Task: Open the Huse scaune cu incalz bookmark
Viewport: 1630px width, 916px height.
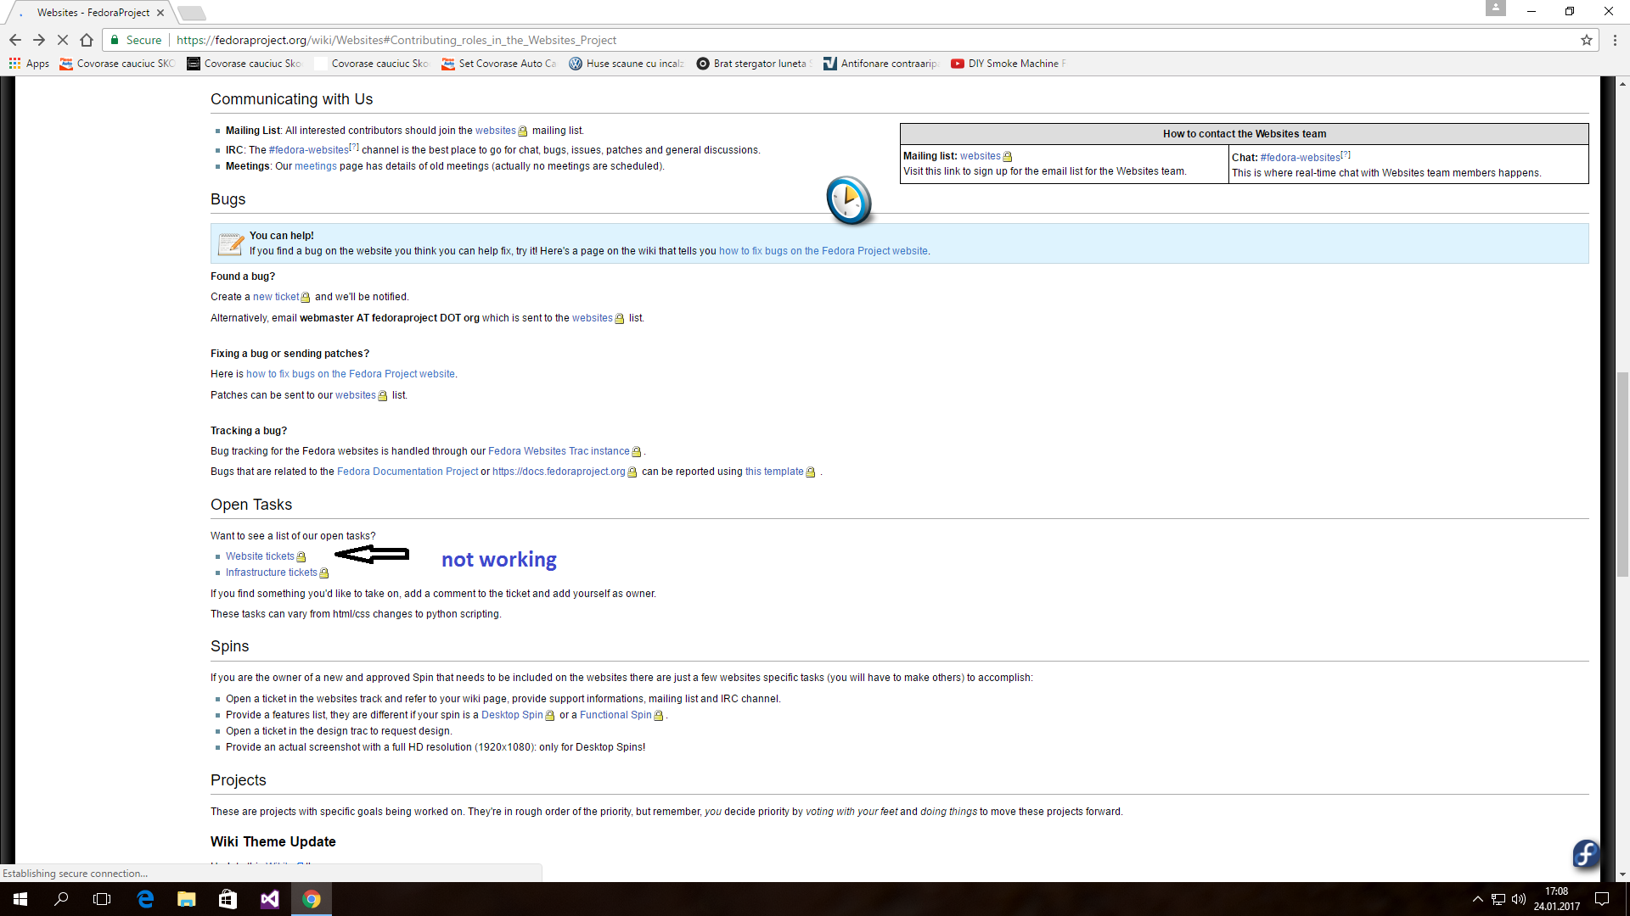Action: click(x=627, y=64)
